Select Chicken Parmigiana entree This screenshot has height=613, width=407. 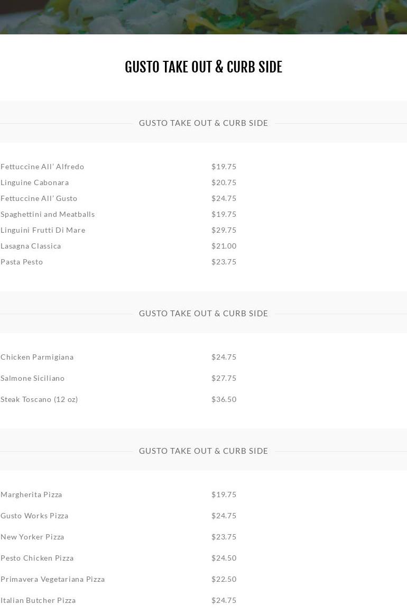tap(37, 357)
